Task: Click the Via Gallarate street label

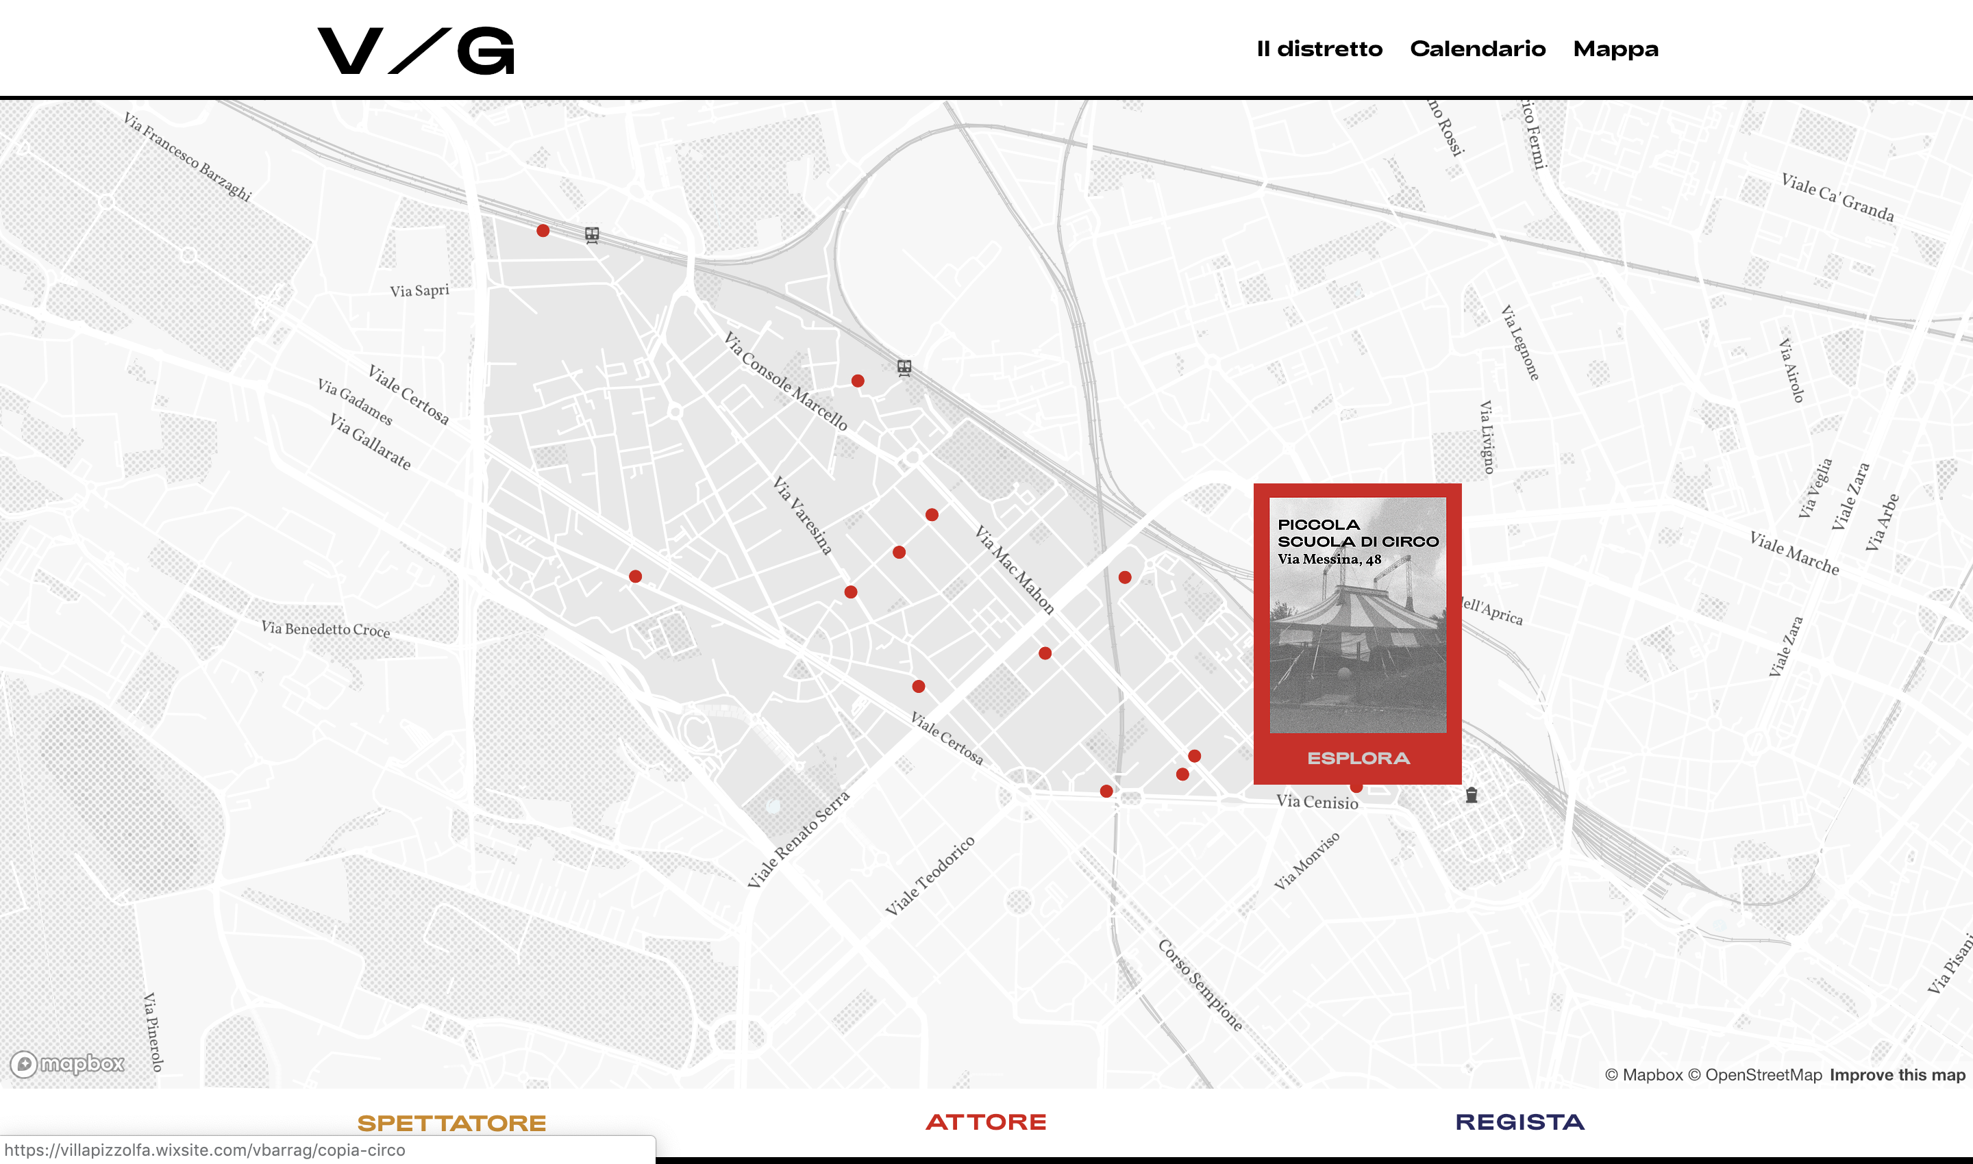Action: click(370, 442)
